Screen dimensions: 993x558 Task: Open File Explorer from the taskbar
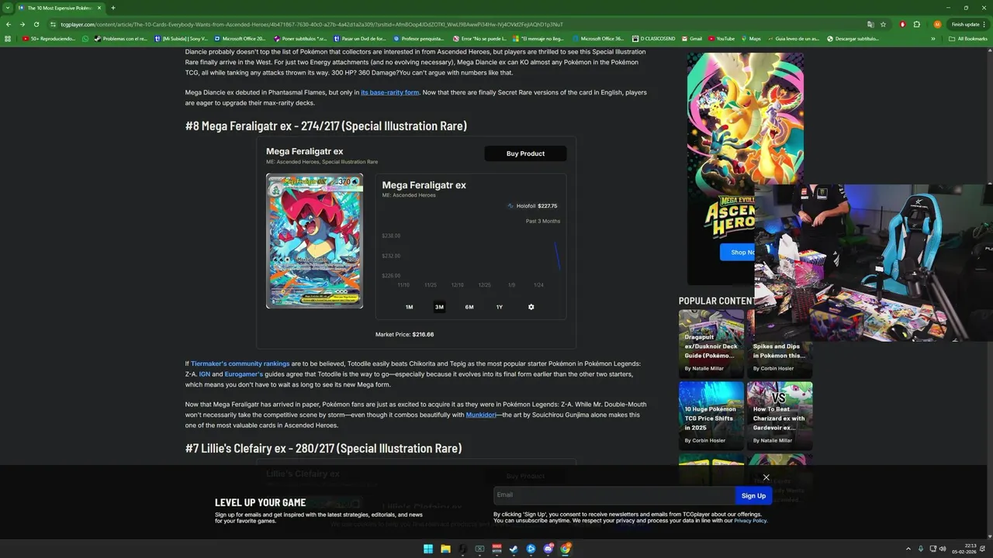[x=445, y=549]
